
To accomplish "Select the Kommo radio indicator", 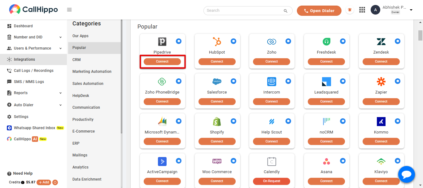I will 398,121.
